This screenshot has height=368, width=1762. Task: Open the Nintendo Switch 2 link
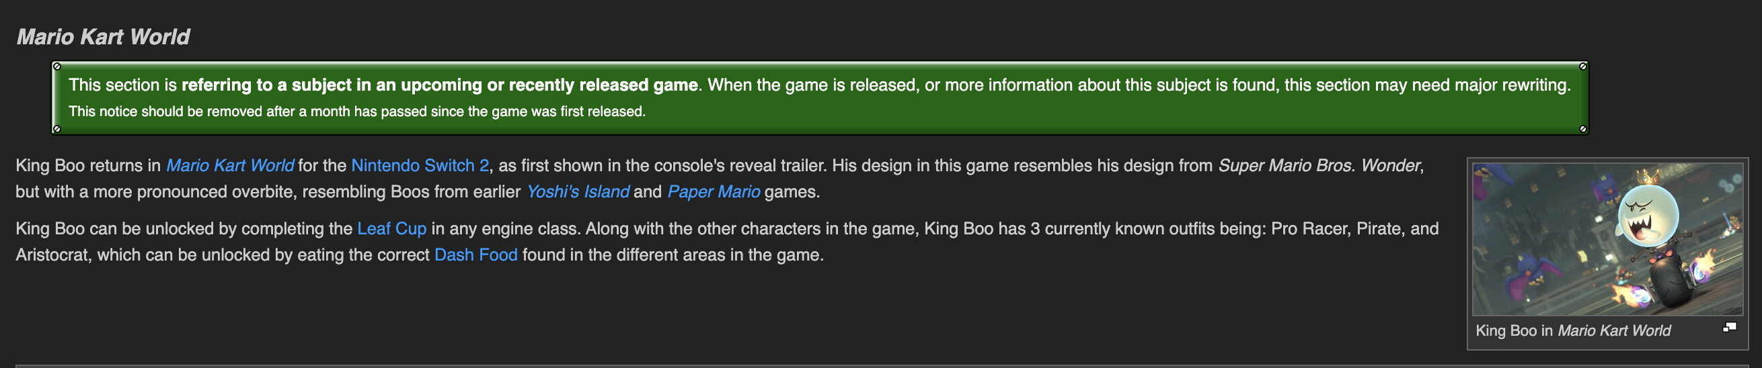pos(420,165)
